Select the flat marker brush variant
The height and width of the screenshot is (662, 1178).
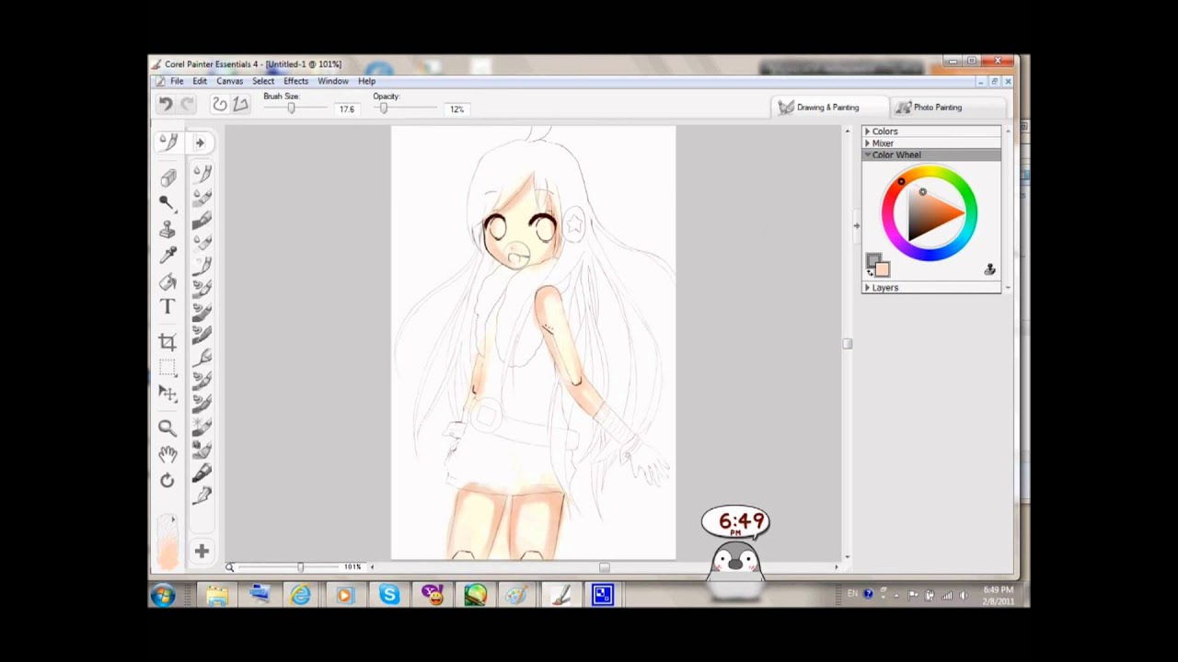click(x=202, y=474)
